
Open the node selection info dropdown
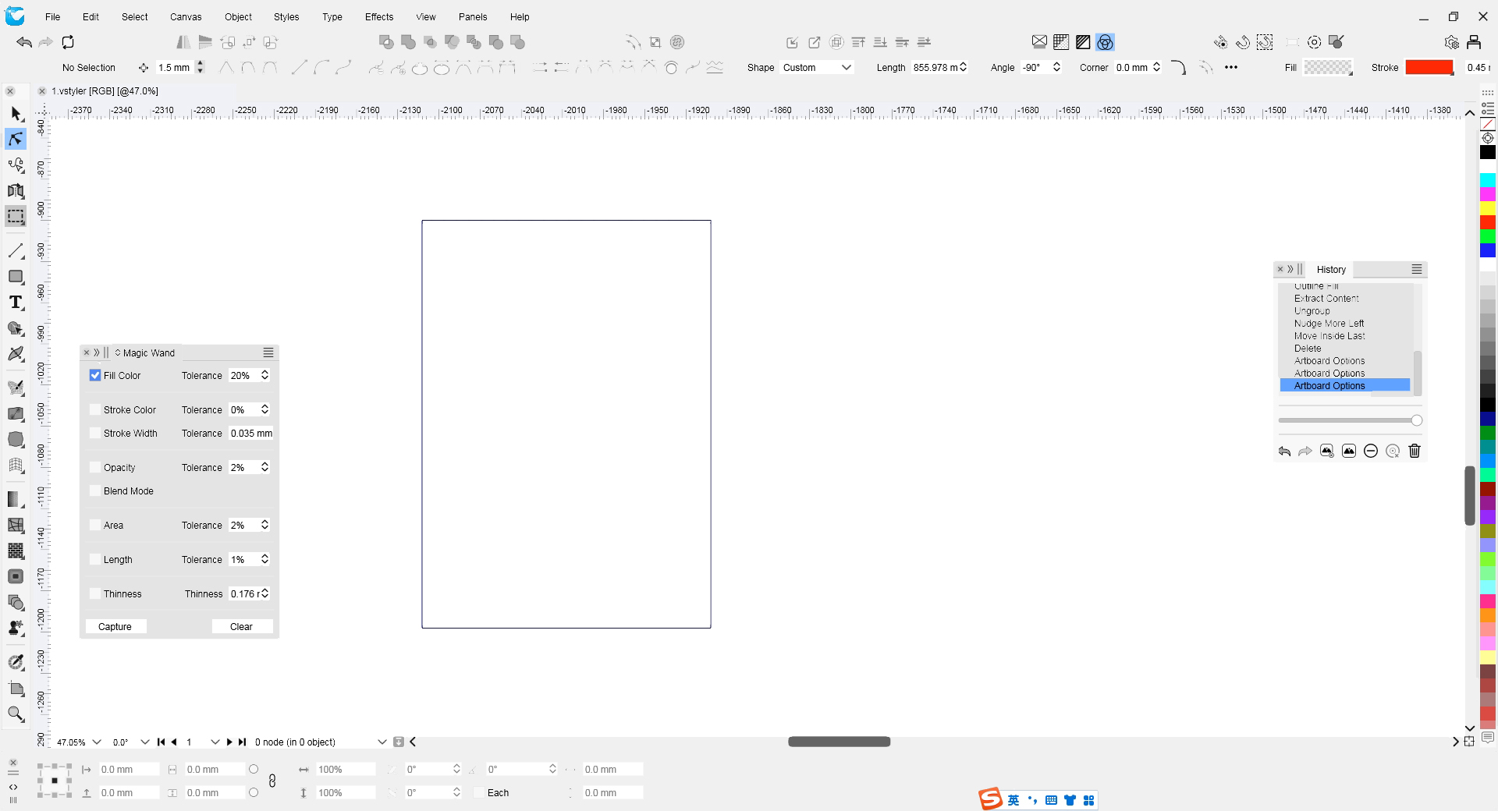tap(382, 742)
